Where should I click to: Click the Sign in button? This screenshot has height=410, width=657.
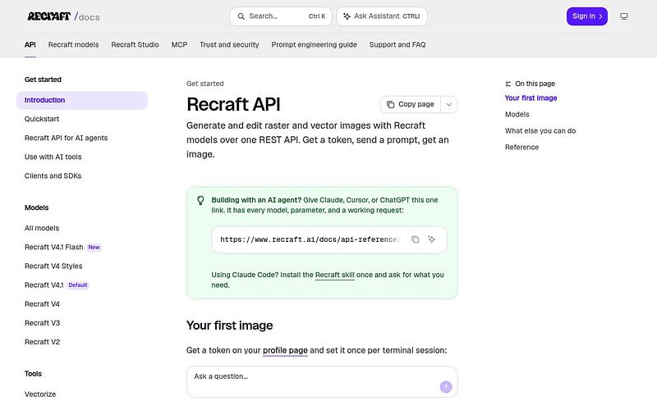(x=586, y=16)
